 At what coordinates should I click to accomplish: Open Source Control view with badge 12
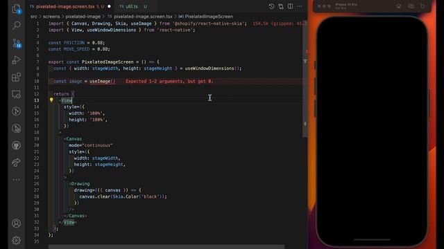[x=17, y=43]
